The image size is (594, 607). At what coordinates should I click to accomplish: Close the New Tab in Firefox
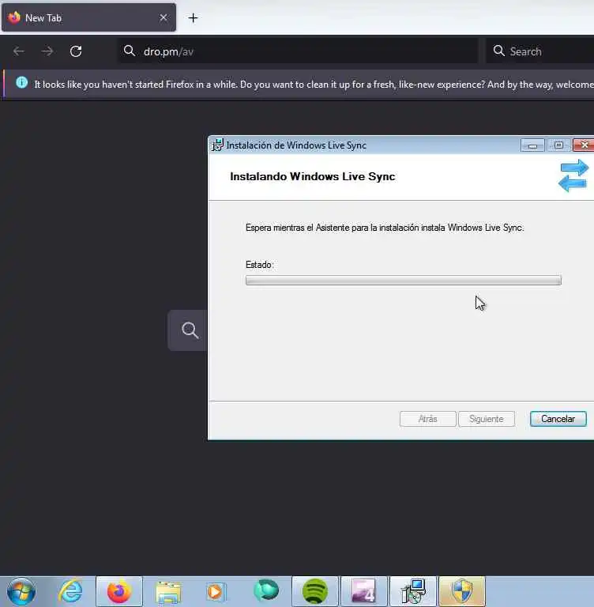164,17
